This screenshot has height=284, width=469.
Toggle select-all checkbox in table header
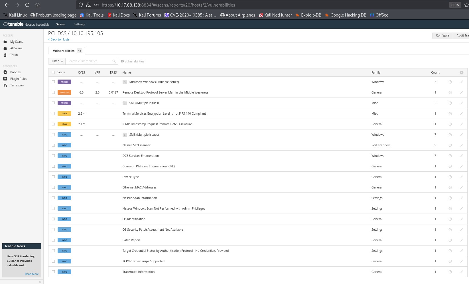tap(53, 72)
